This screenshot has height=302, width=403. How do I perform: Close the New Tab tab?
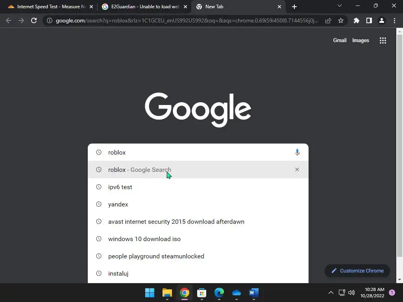(x=279, y=7)
